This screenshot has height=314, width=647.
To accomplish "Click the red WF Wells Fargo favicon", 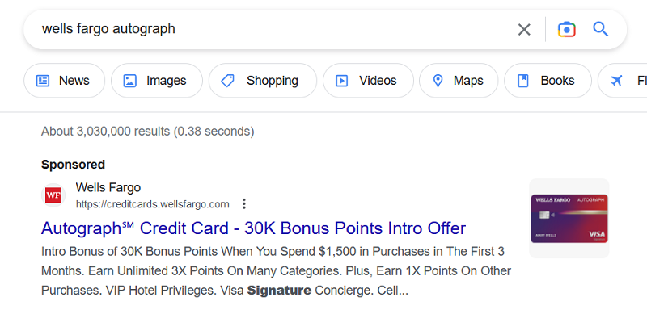I will click(x=53, y=195).
